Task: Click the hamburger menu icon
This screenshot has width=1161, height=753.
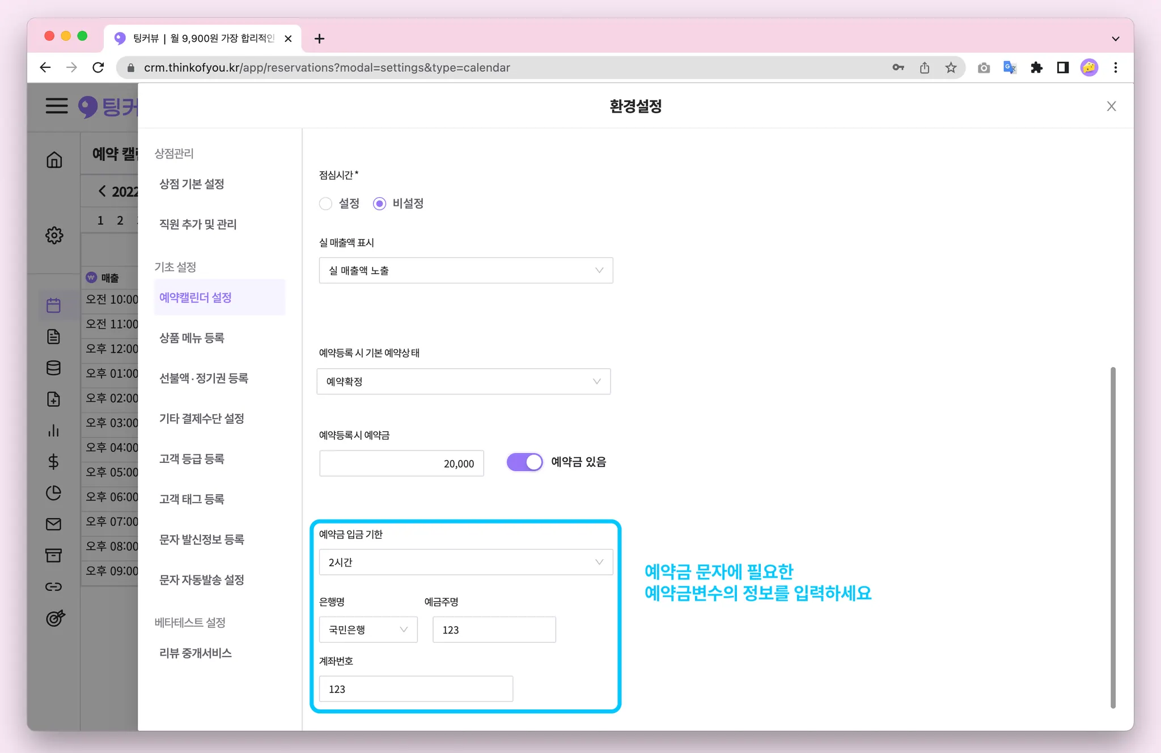Action: pos(57,106)
